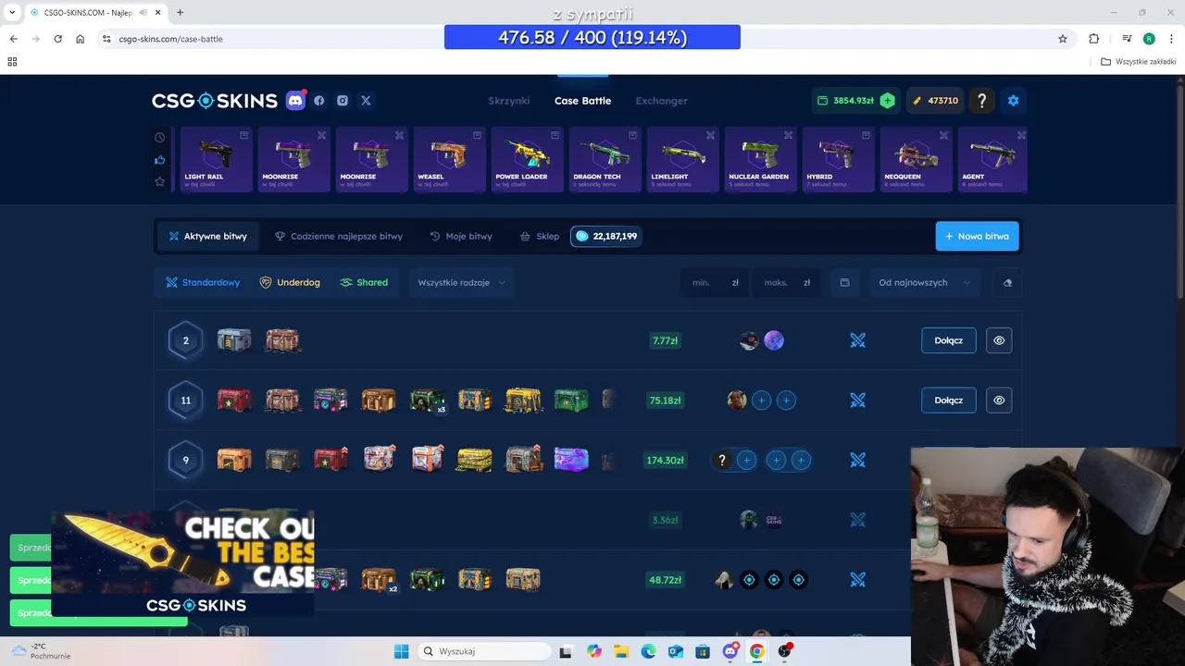
Task: Click last plus slot in 174.30zł battle
Action: (x=801, y=461)
